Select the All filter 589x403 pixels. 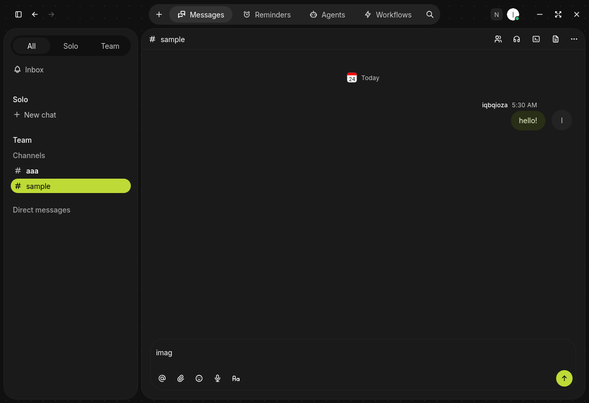[32, 46]
